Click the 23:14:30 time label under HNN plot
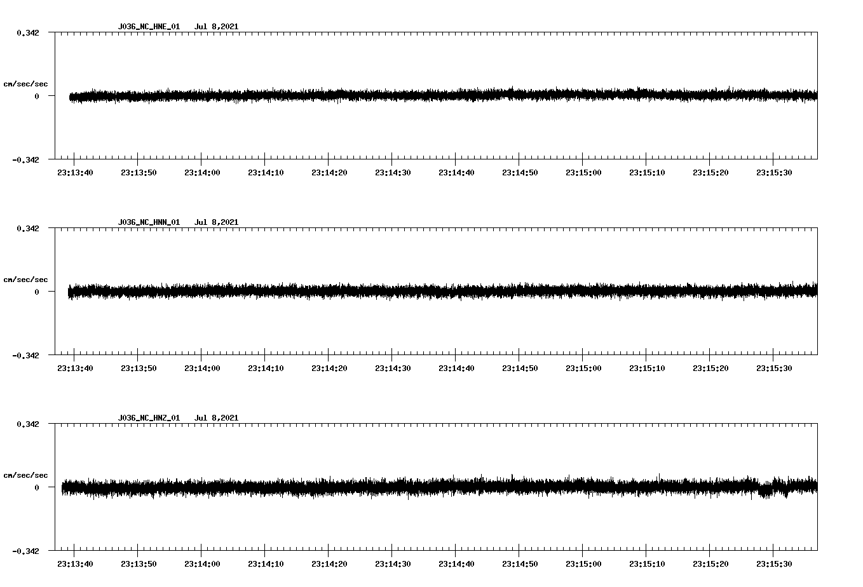Image resolution: width=863 pixels, height=587 pixels. point(393,368)
